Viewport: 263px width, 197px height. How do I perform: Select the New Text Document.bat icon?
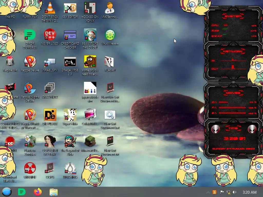[110, 119]
